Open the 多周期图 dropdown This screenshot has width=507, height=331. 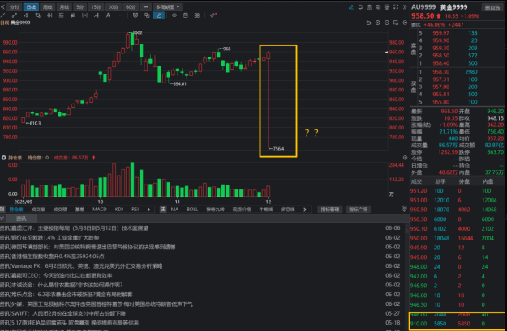pos(167,6)
